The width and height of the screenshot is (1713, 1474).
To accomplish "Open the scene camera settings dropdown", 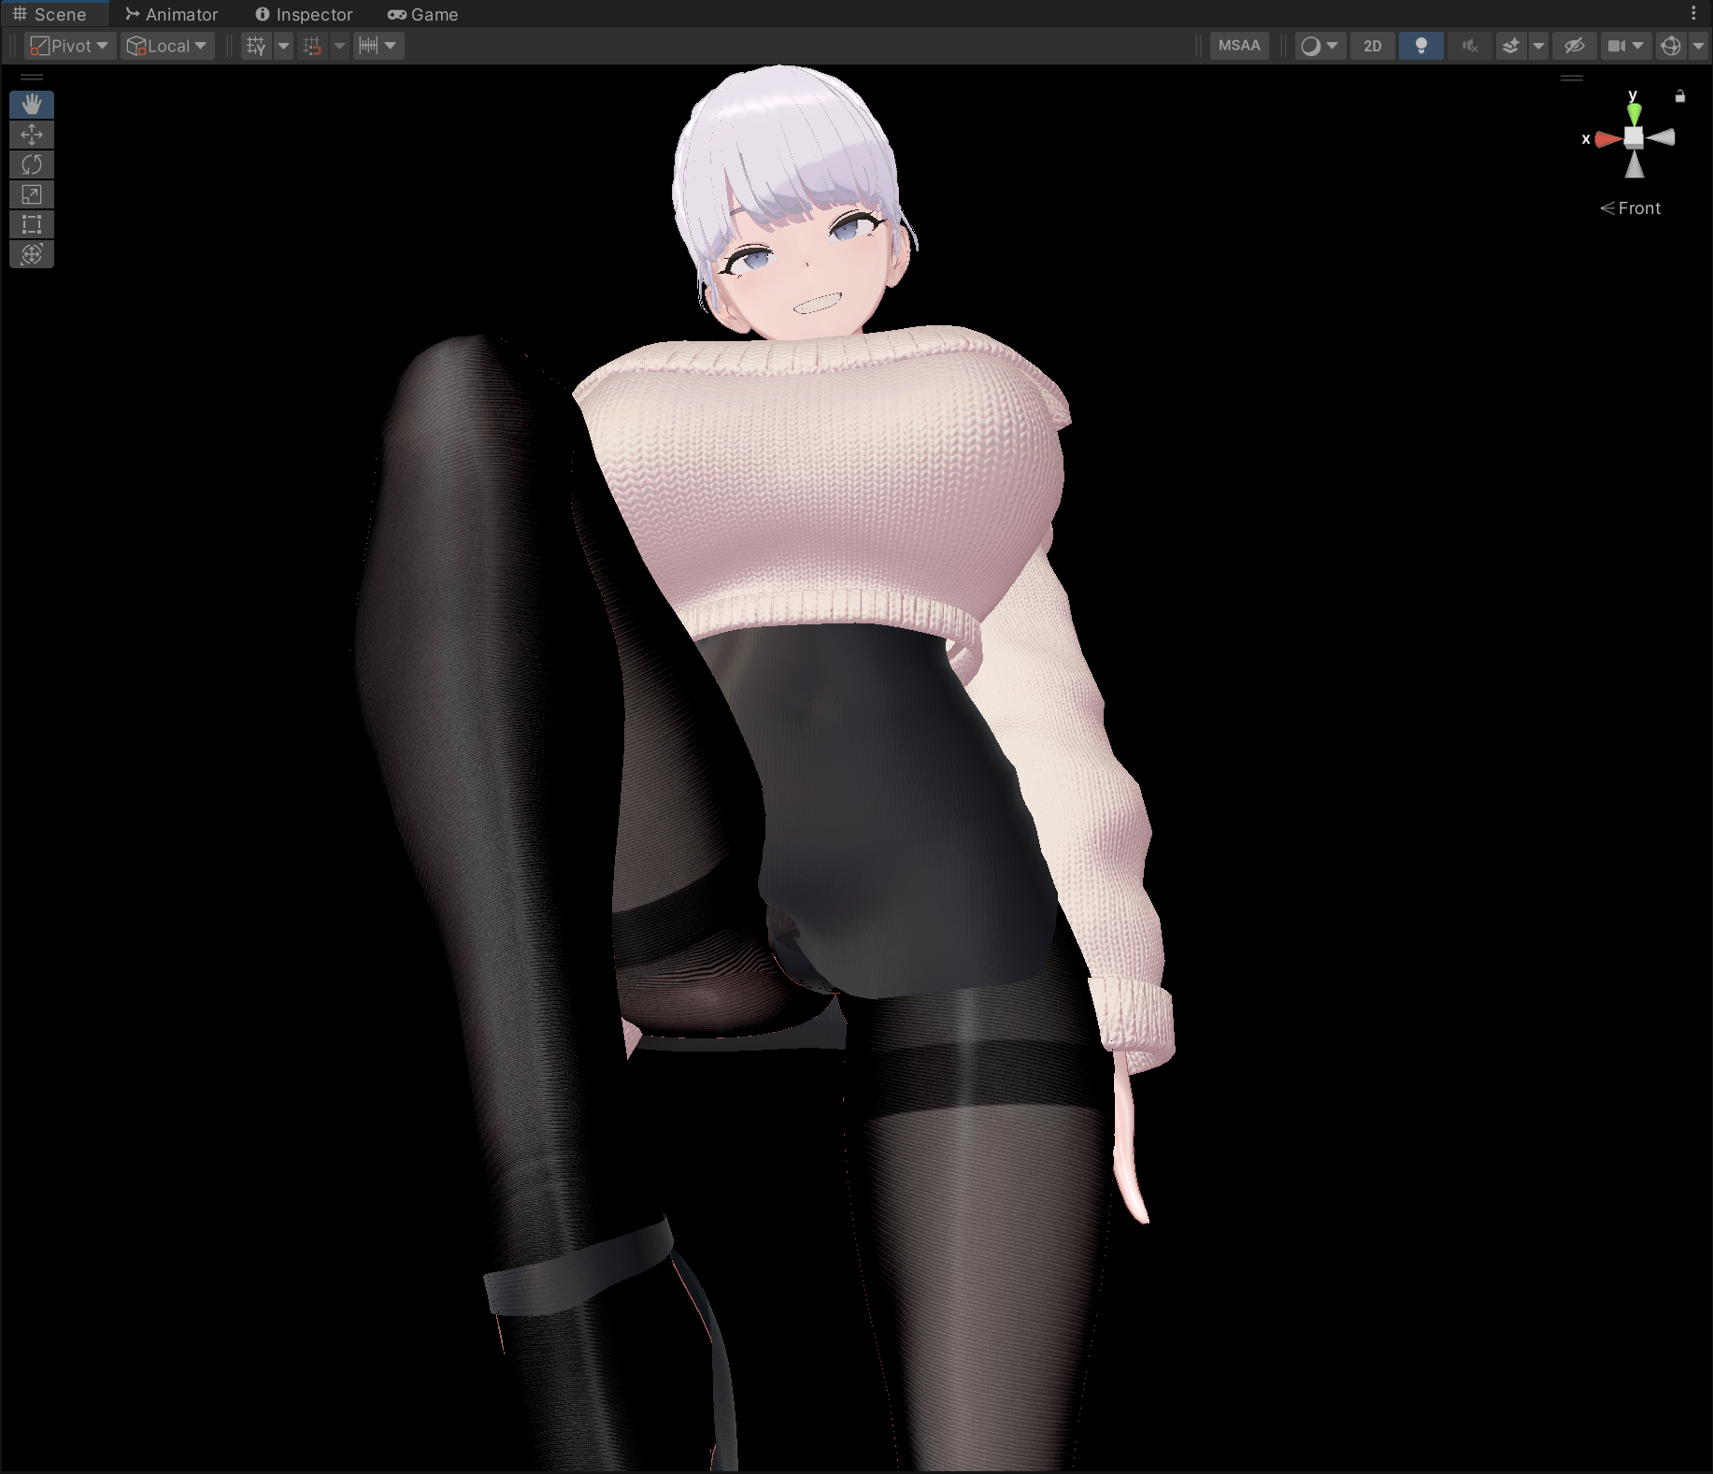I will [x=1626, y=46].
